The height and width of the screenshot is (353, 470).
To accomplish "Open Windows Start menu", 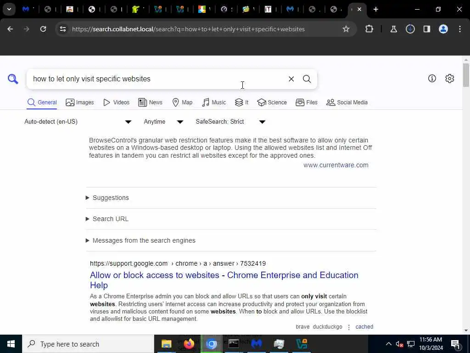I will click(11, 344).
